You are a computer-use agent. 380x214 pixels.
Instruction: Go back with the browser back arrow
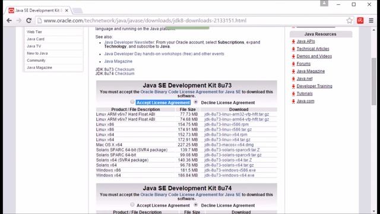[x=9, y=21]
